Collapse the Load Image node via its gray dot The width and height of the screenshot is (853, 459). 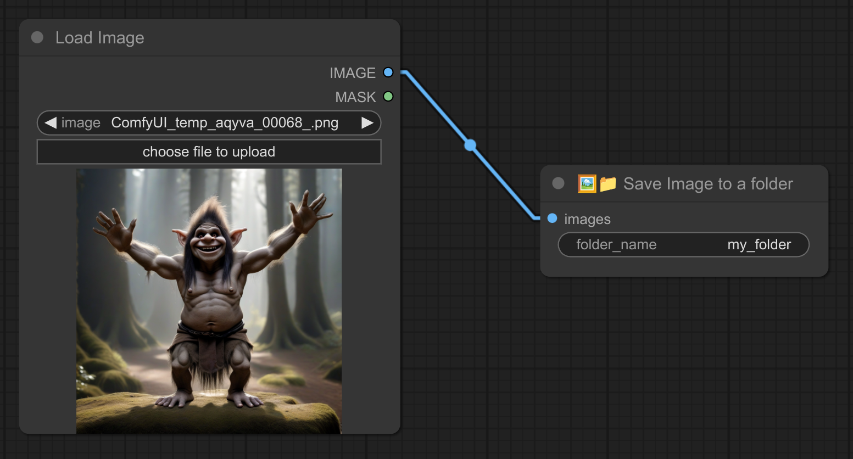click(x=37, y=37)
